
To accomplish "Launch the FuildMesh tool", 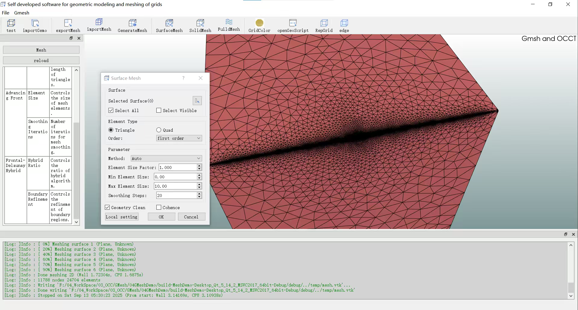I will (x=229, y=22).
